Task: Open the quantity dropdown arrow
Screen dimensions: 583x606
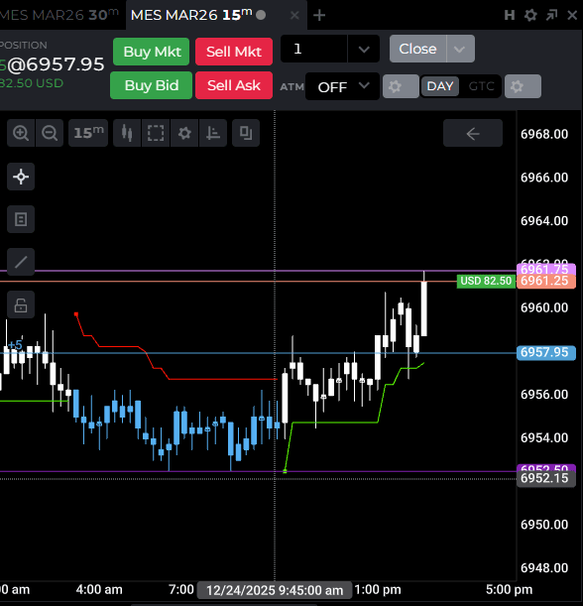Action: click(x=364, y=49)
